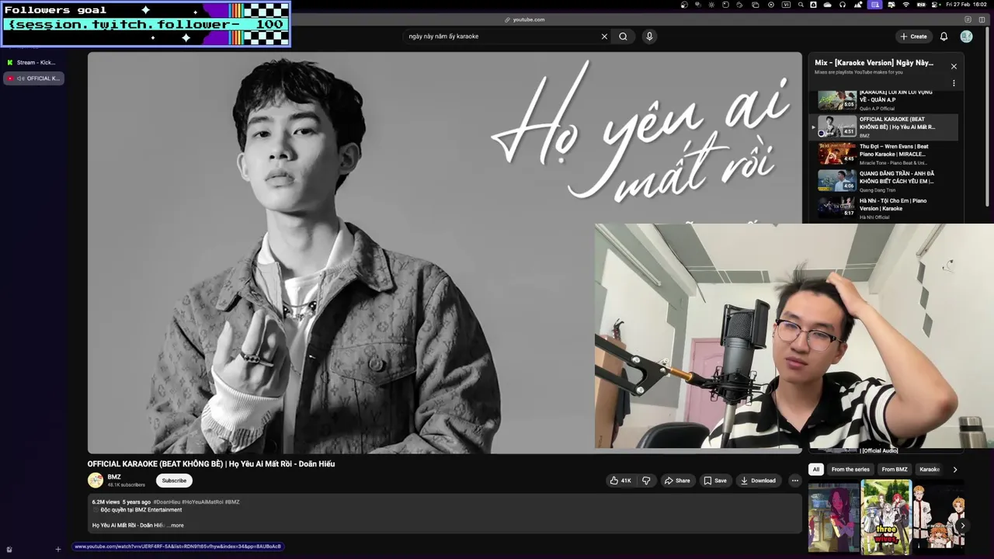This screenshot has height=559, width=994.
Task: Toggle split view icon near address bar
Action: (982, 19)
